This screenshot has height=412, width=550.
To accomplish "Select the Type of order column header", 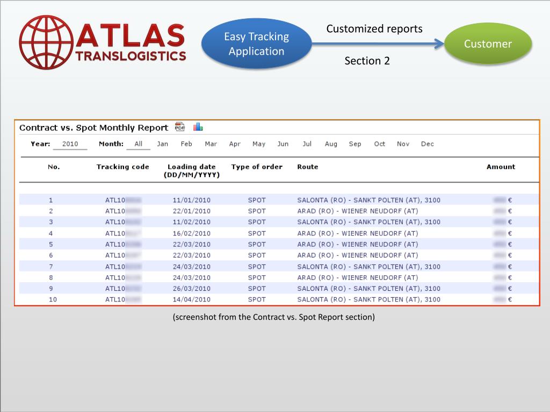I will 257,167.
